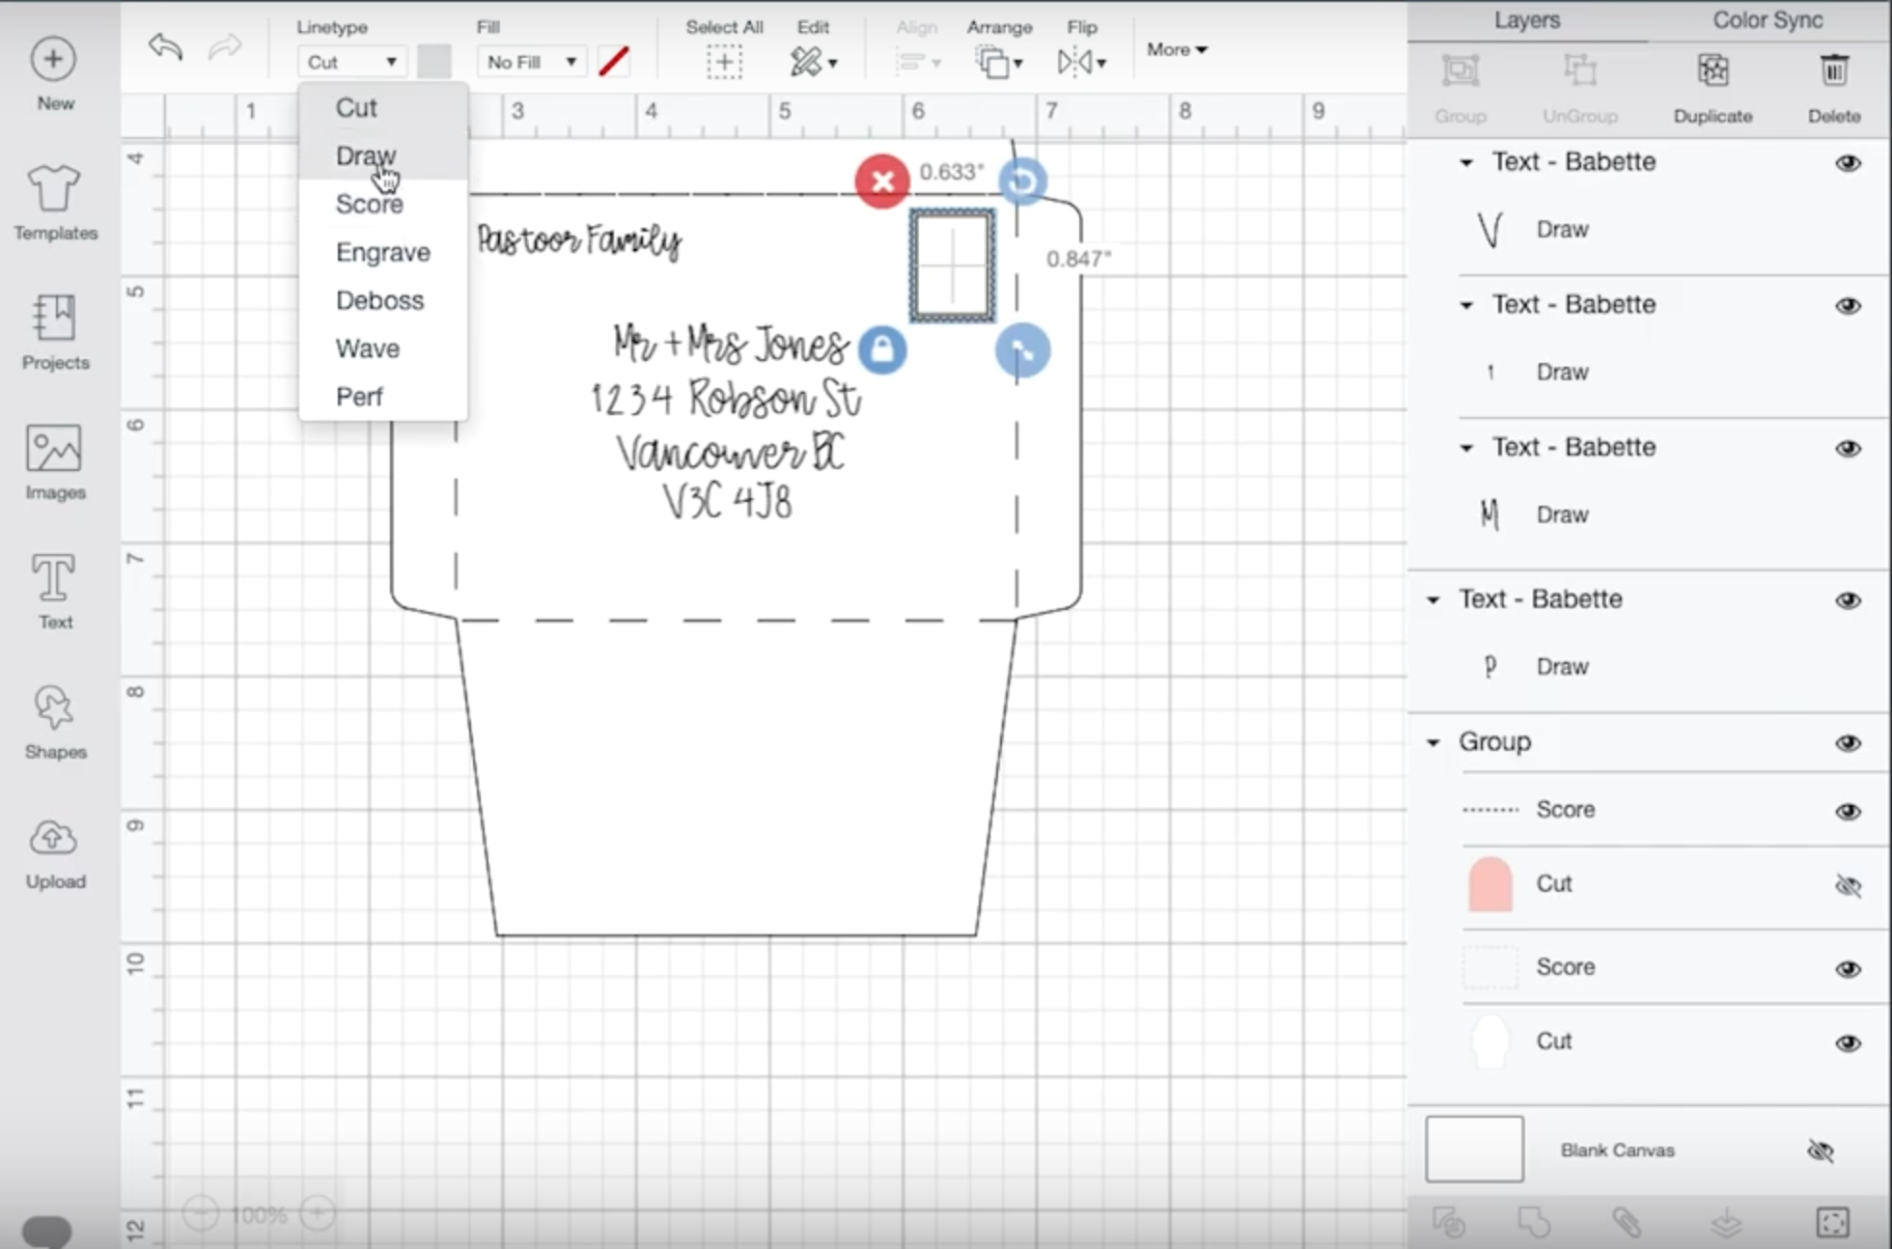Viewport: 1892px width, 1249px height.
Task: Show the hidden pink Cut layer
Action: (1848, 885)
